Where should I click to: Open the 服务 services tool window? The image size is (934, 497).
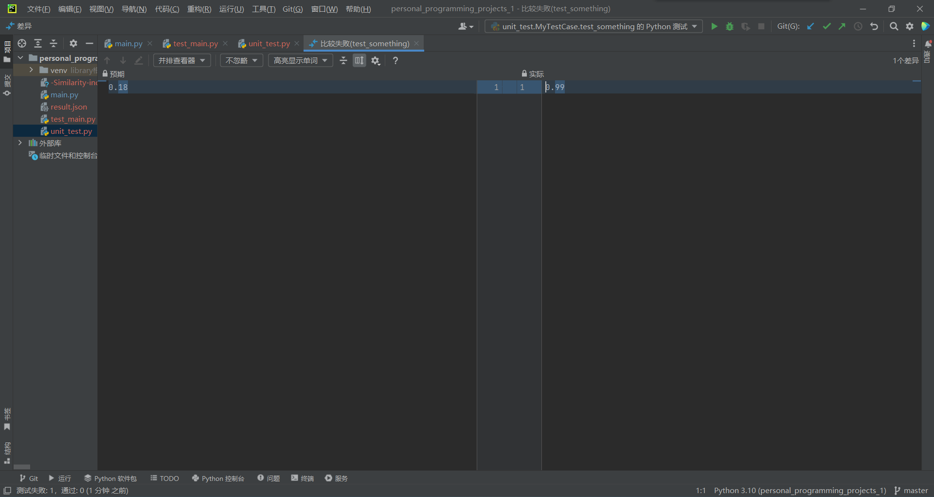337,479
